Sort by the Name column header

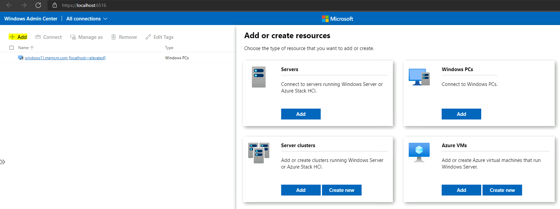(x=23, y=48)
